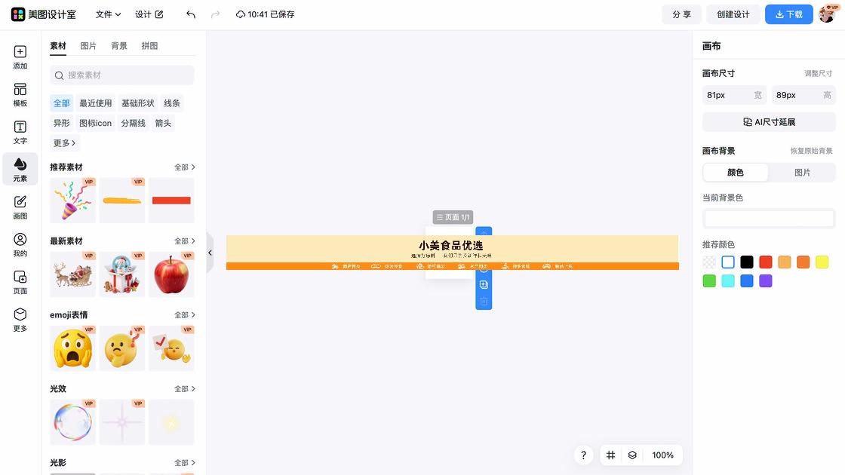Open the 页面 (Pages) panel
Screen dimensions: 845x475
pos(20,280)
